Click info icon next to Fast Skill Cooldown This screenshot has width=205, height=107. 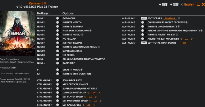(90, 31)
